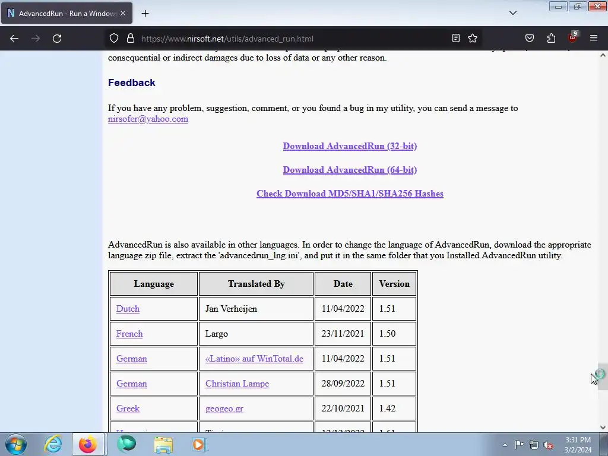Click the Feedback heading

tap(131, 83)
